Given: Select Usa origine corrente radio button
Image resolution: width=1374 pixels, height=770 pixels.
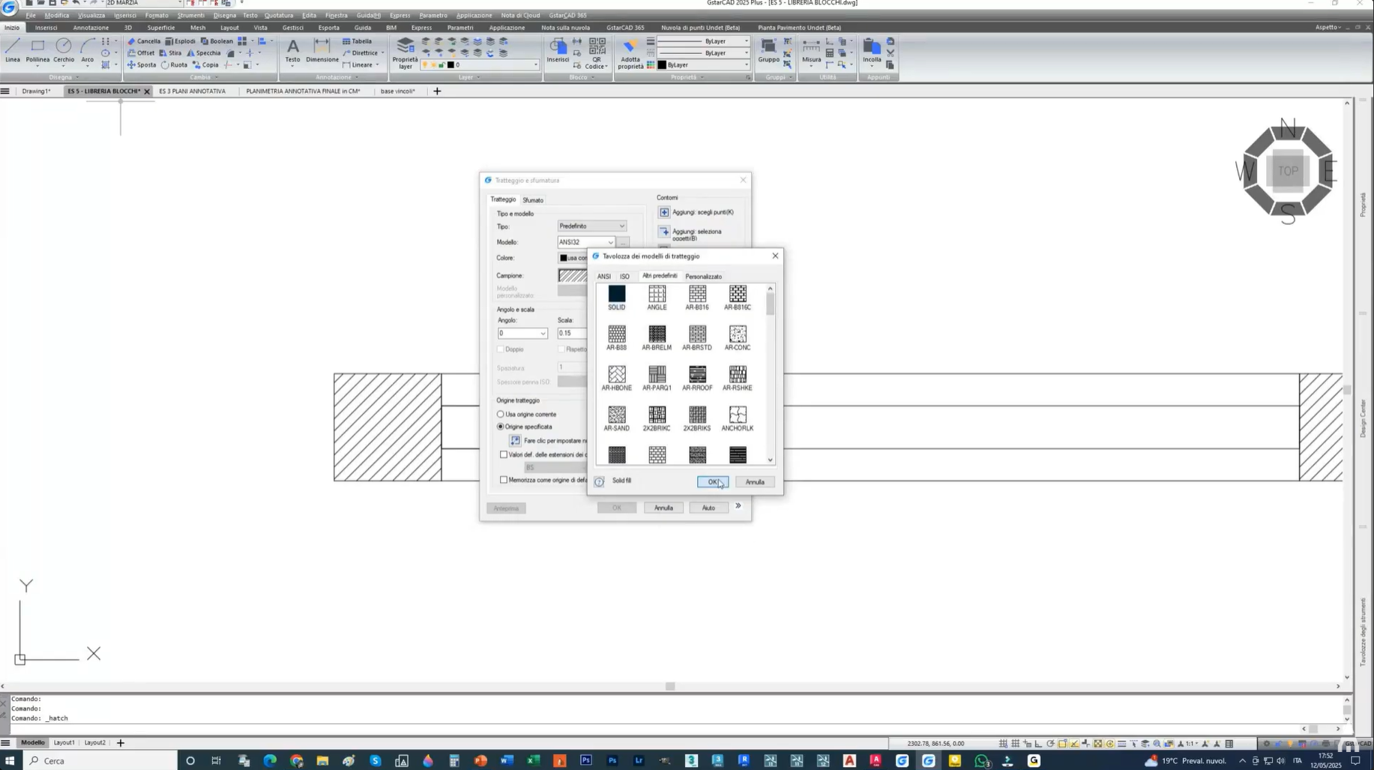Looking at the screenshot, I should click(x=501, y=414).
